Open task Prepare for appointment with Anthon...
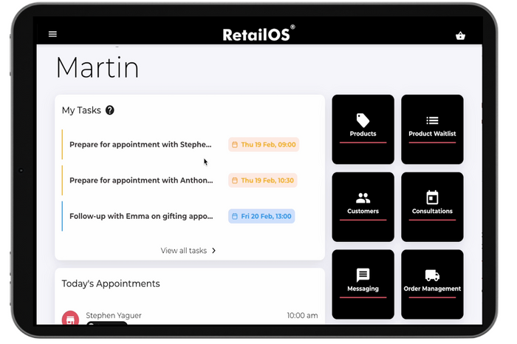517x344 pixels. 141,181
